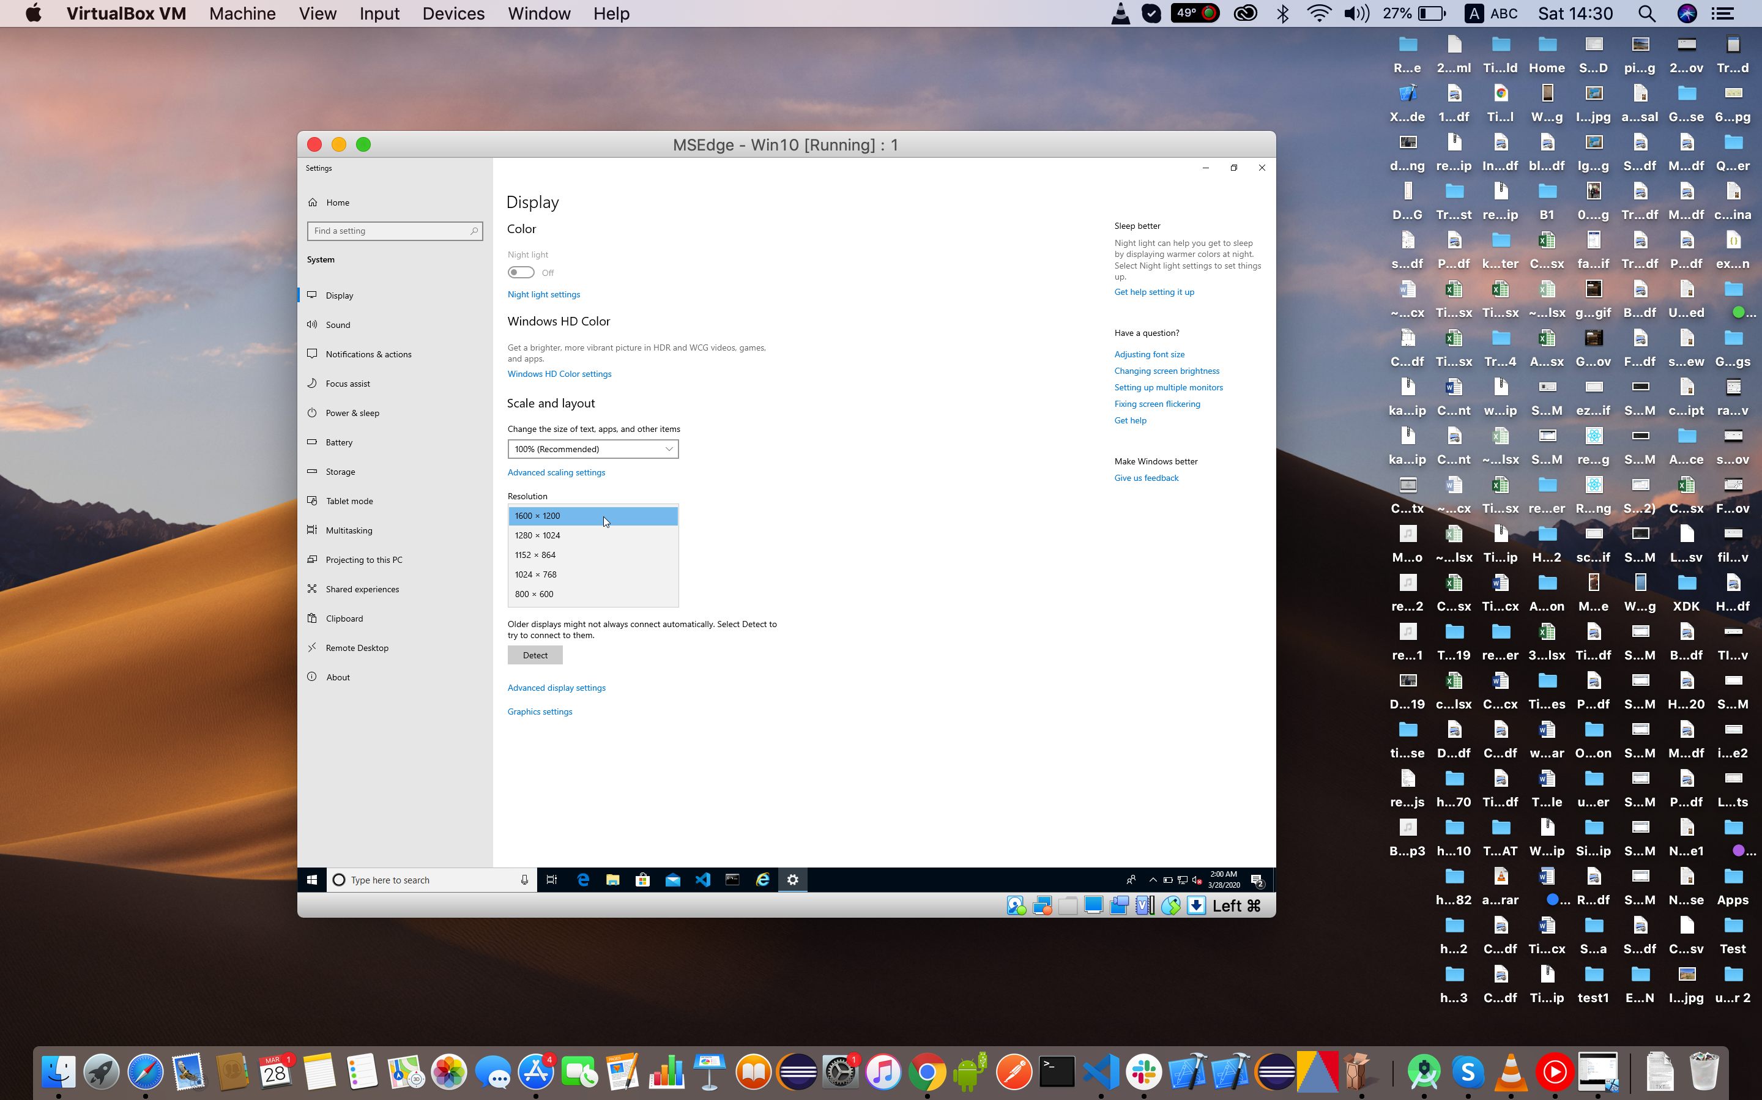Screen dimensions: 1762x1100
Task: Choose 1152 × 864 resolution
Action: click(593, 554)
